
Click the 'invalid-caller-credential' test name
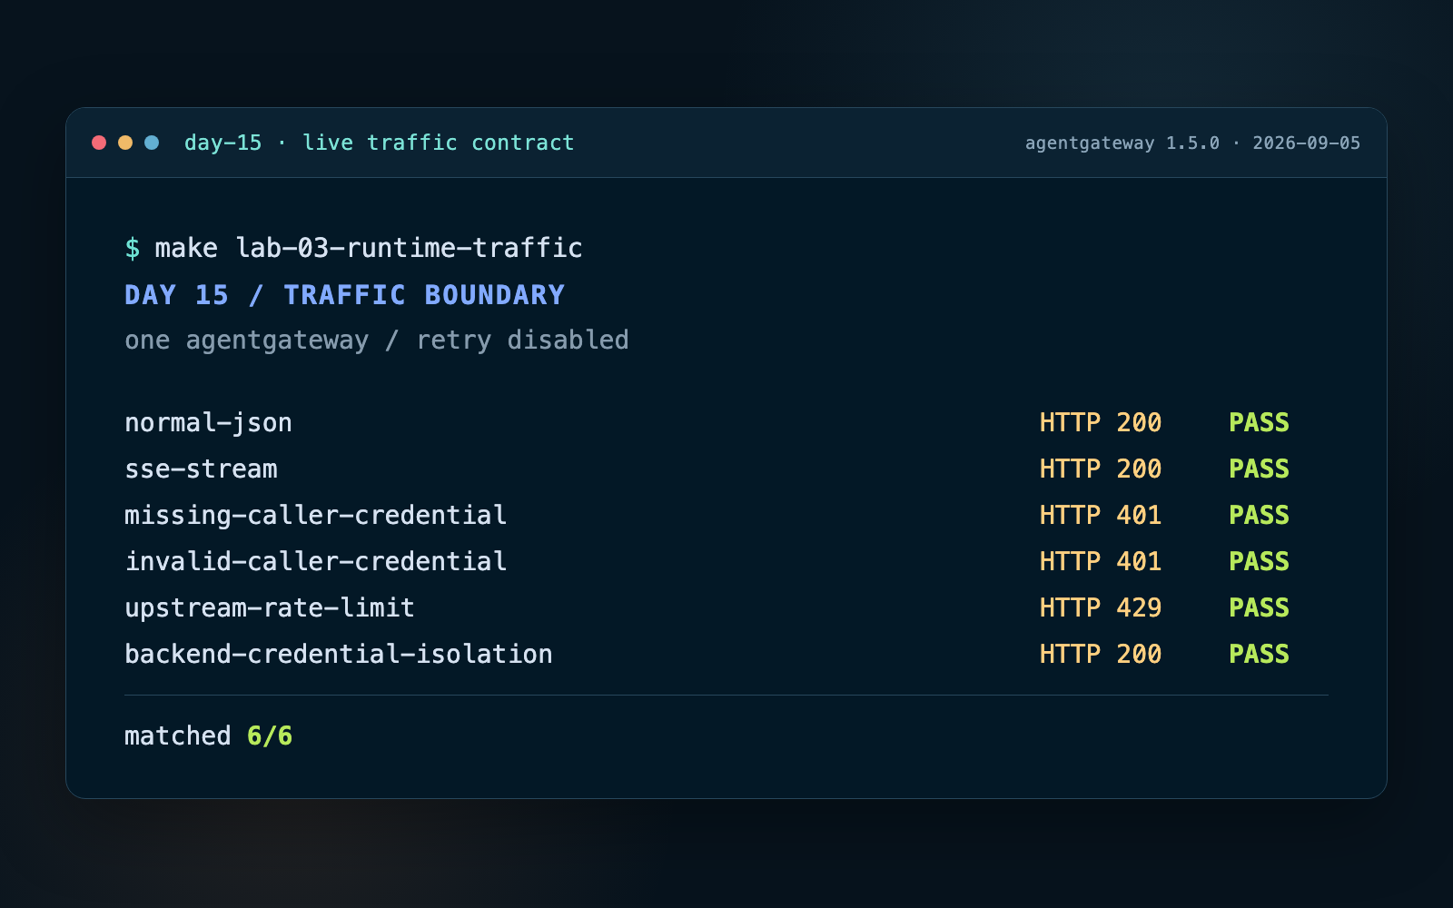click(316, 562)
